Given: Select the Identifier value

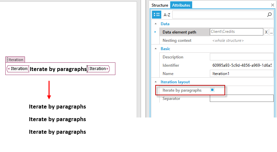Looking at the screenshot, I should click(242, 65).
